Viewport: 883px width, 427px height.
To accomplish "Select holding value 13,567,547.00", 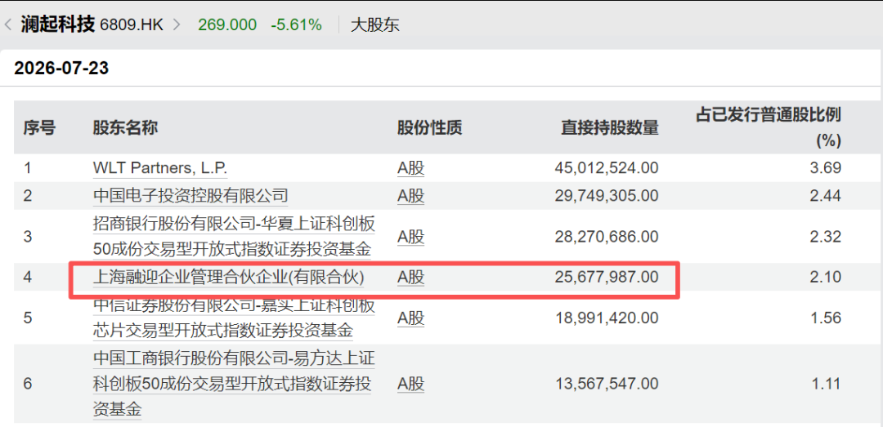I will pos(607,385).
